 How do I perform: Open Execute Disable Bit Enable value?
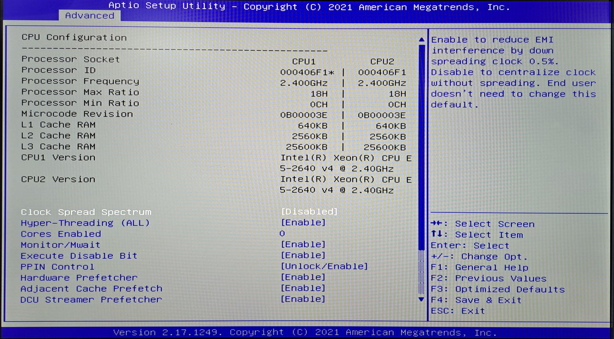tap(303, 255)
